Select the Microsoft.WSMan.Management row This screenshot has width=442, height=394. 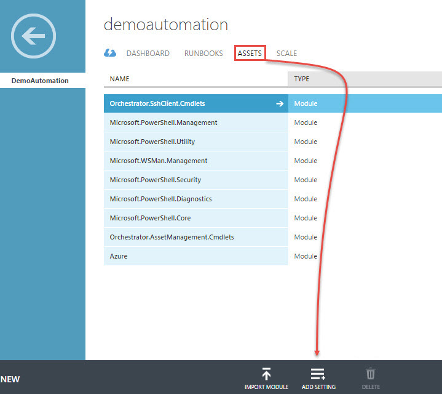[272, 161]
